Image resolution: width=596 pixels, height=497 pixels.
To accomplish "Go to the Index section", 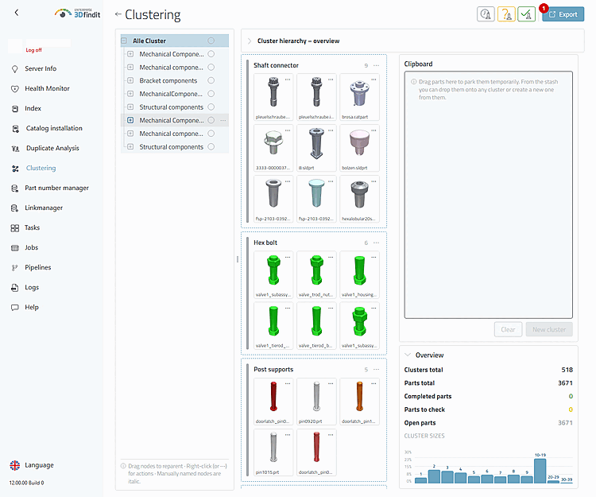I will coord(33,108).
